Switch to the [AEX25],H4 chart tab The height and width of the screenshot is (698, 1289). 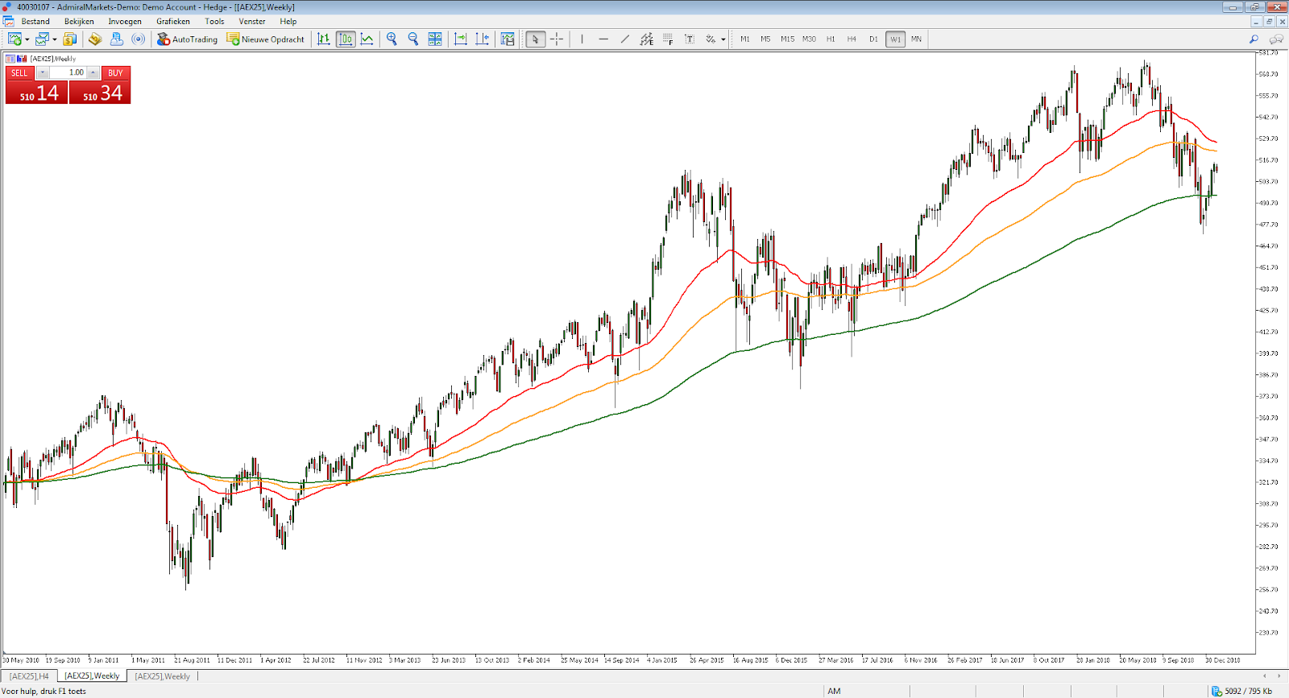point(29,676)
